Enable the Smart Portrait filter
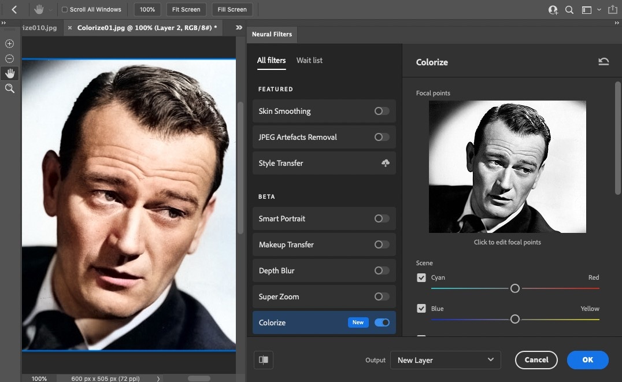622x382 pixels. point(382,218)
